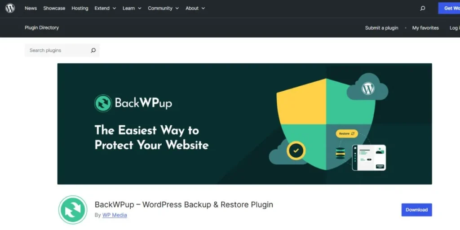Open the Plugin Directory link
The height and width of the screenshot is (230, 460).
pyautogui.click(x=42, y=27)
